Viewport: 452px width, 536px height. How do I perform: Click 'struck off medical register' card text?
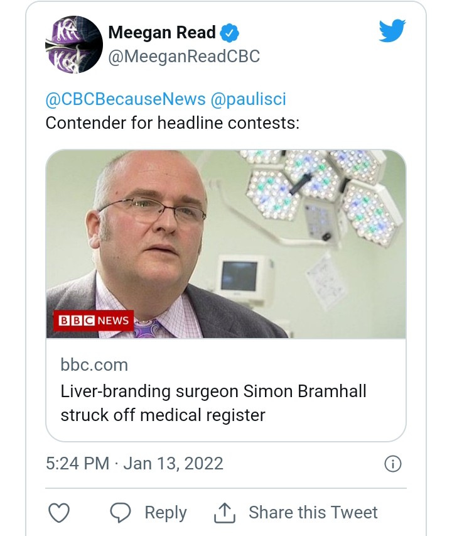point(163,415)
